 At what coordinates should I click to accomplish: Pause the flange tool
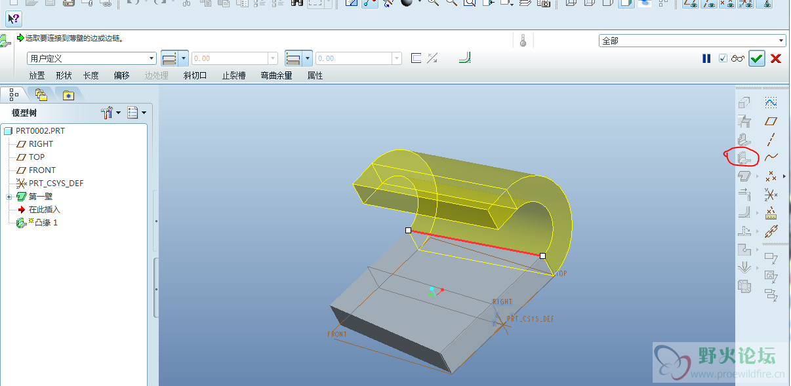click(706, 58)
